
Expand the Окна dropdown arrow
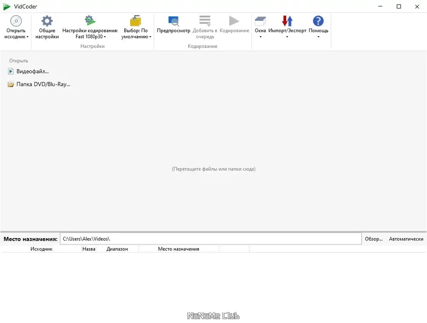260,37
